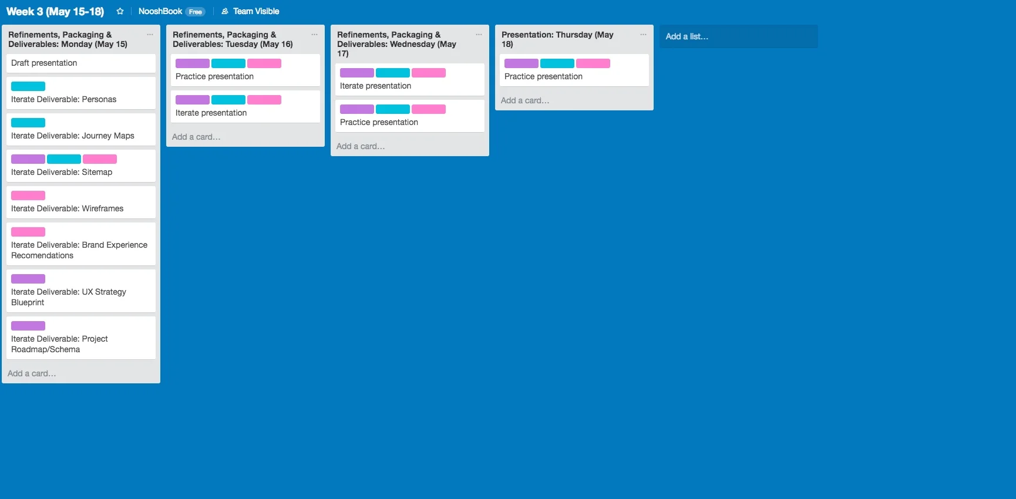Open menu for the Thursday (May 18) list

(643, 35)
